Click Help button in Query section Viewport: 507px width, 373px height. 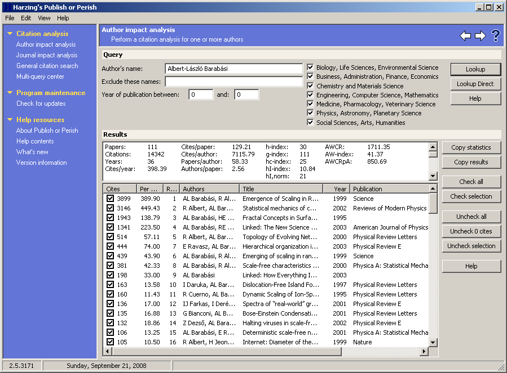click(475, 98)
